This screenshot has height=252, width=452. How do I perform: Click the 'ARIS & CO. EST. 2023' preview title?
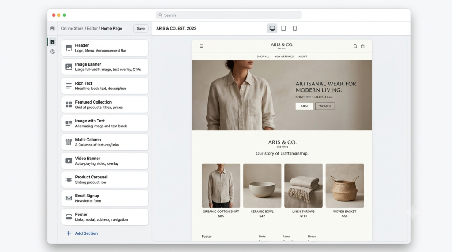pos(176,29)
